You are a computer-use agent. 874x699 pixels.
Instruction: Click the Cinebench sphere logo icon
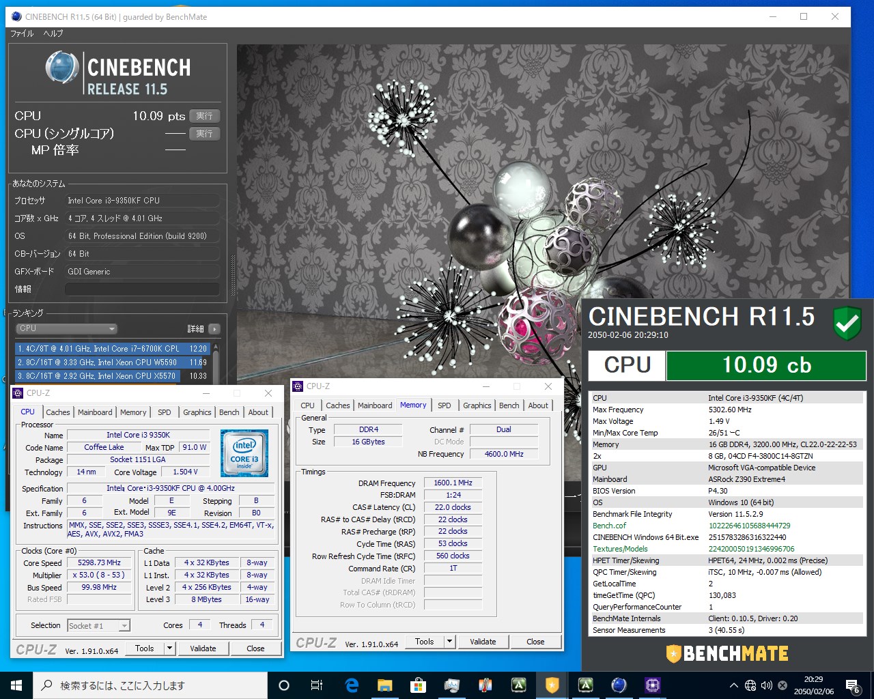tap(62, 67)
